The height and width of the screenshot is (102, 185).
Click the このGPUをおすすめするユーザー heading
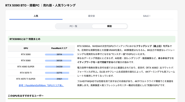[26, 96]
